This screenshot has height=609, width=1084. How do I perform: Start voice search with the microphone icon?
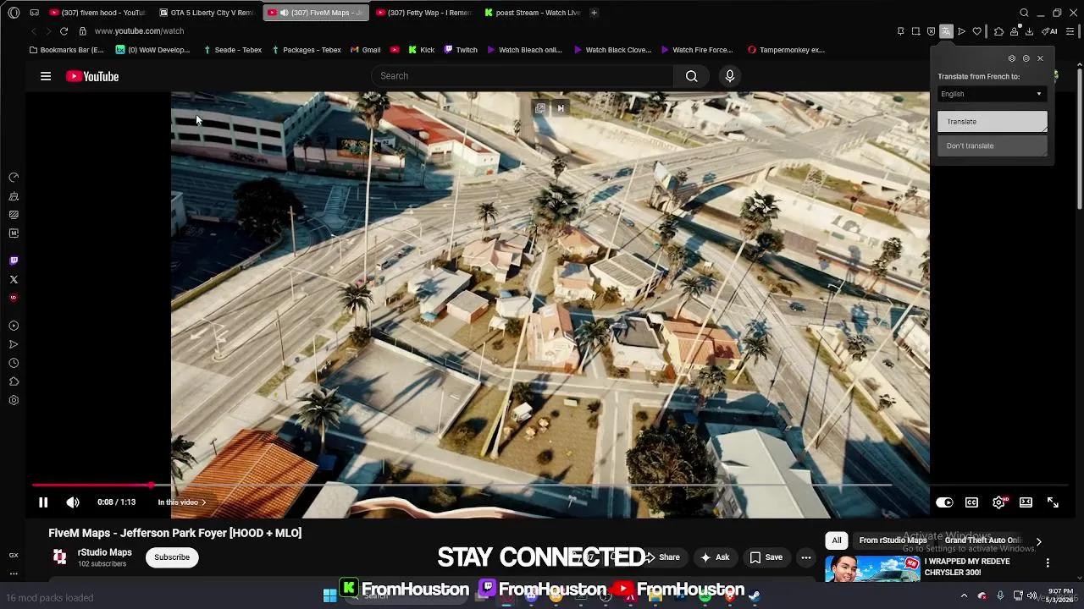coord(730,76)
